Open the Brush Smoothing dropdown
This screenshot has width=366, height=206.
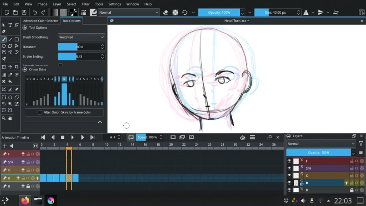(x=81, y=37)
